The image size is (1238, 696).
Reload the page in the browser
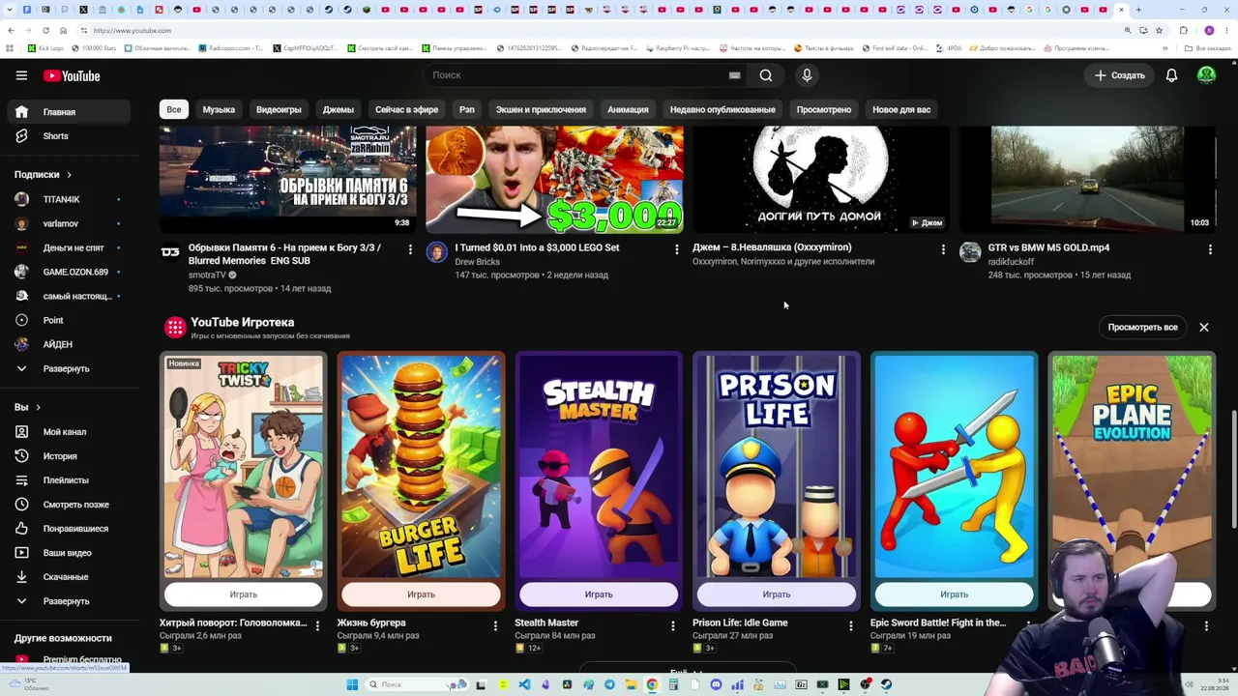coord(44,31)
